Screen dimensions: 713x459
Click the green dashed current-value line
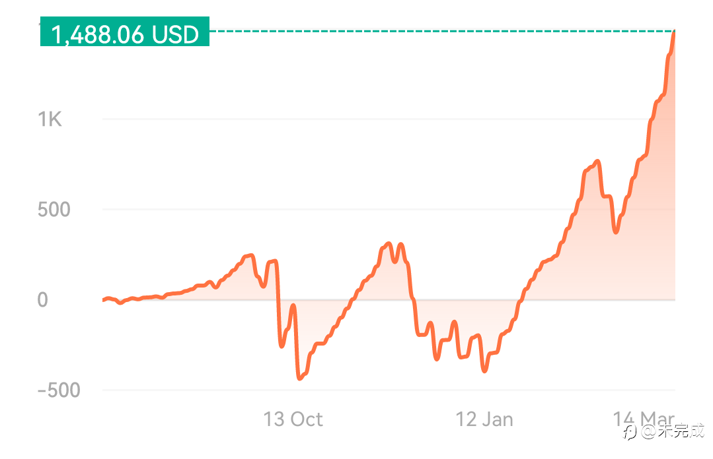(x=436, y=30)
